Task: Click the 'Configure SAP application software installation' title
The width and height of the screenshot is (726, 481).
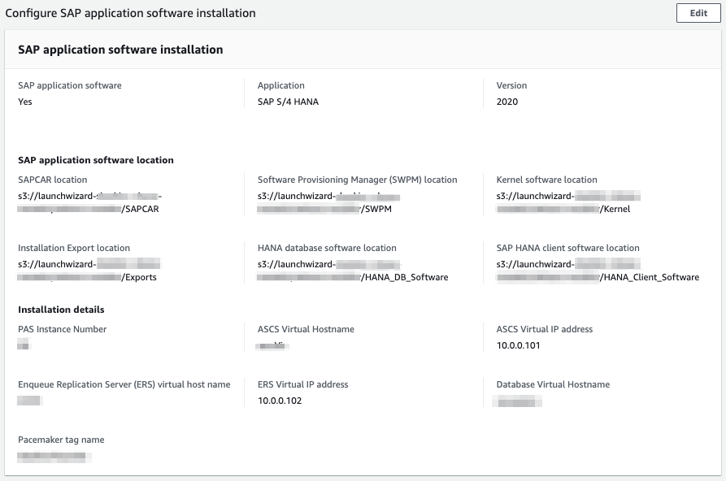Action: tap(131, 13)
